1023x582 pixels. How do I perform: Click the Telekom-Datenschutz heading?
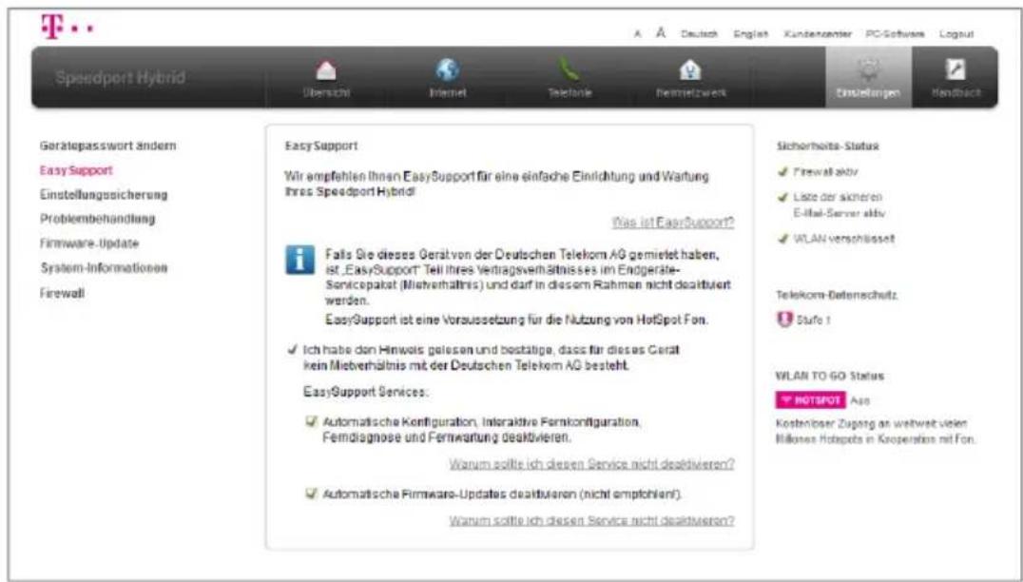(837, 295)
